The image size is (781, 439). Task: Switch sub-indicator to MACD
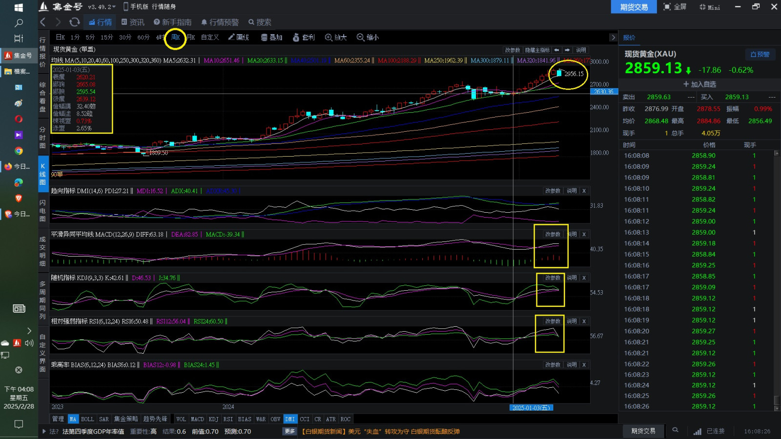197,419
